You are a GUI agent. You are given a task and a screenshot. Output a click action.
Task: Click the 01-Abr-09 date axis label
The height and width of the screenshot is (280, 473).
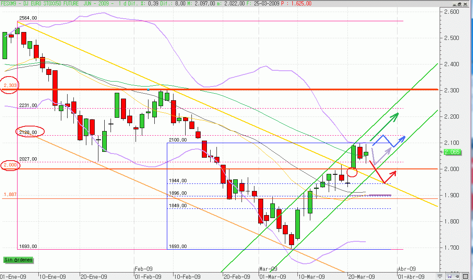411,277
